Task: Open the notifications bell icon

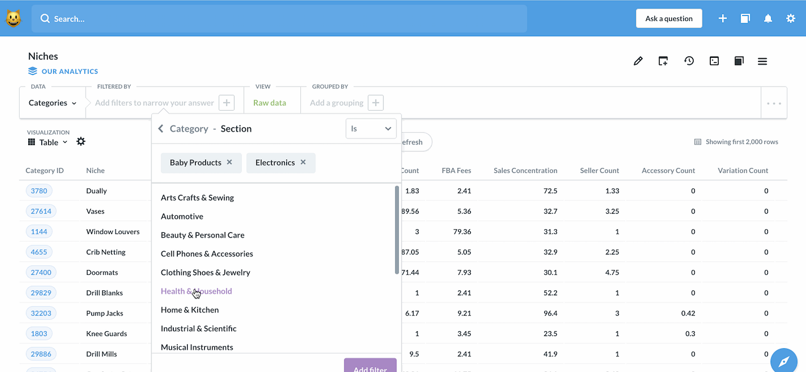Action: (768, 19)
